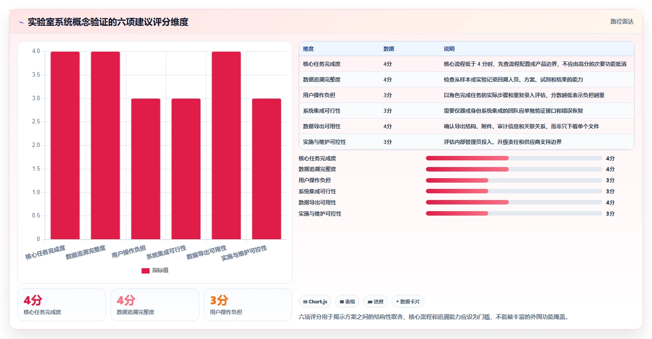Viewport: 652px width, 339px height.
Task: Click the chart x-axis label 核心任务完成度
Action: tap(45, 252)
